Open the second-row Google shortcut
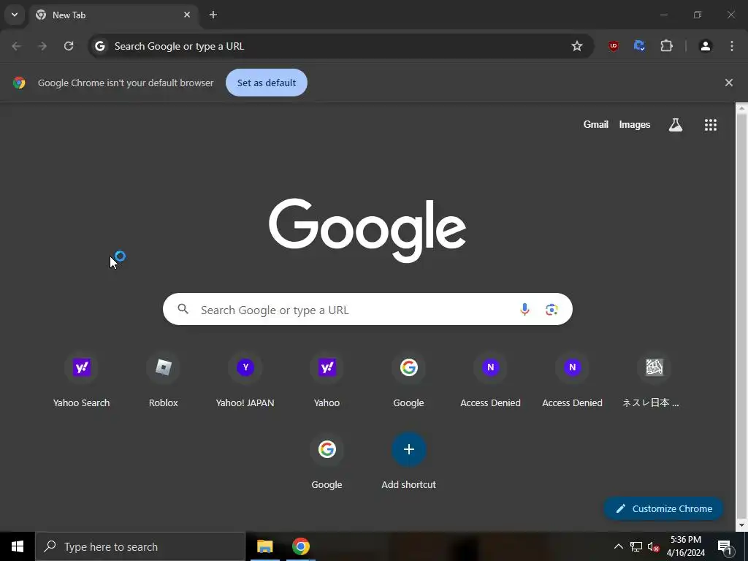This screenshot has height=561, width=748. (x=327, y=462)
